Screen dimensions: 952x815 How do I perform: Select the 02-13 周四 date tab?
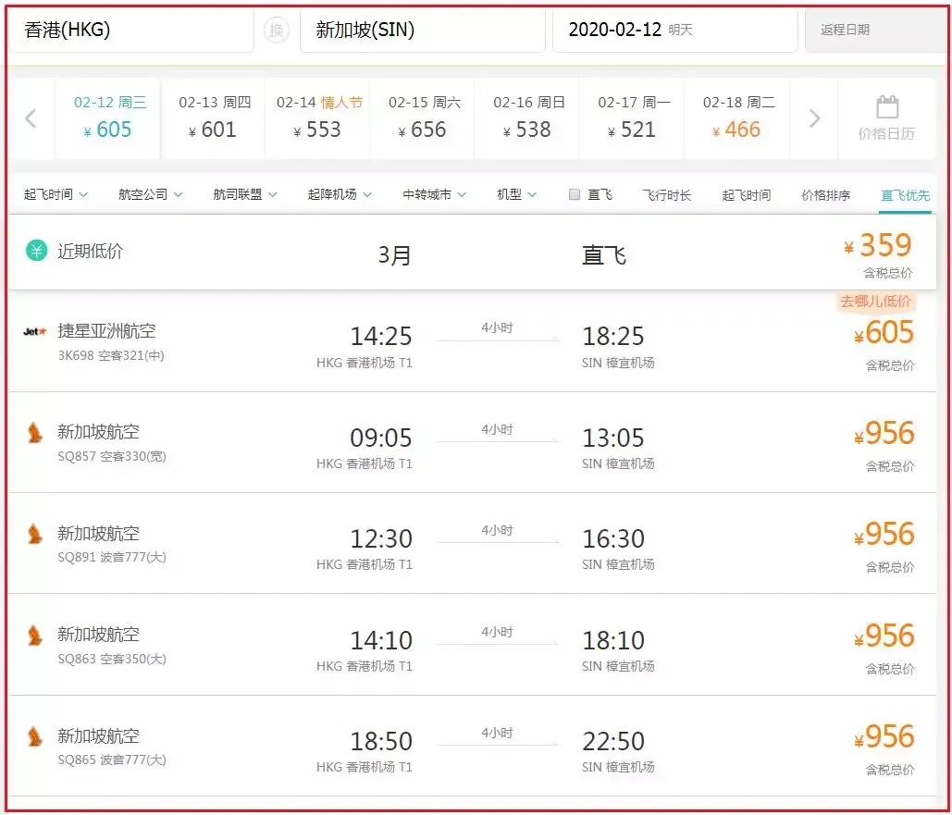(213, 118)
